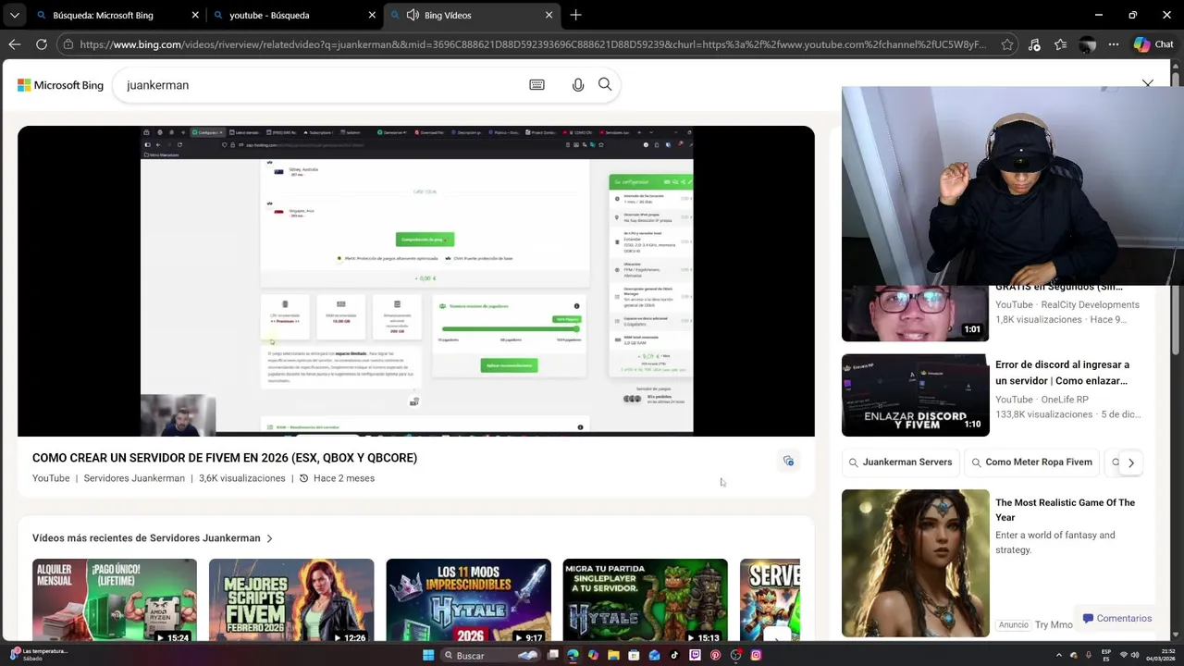Open the Enlazar Discord y FiveM thumbnail
The width and height of the screenshot is (1184, 666).
point(916,395)
